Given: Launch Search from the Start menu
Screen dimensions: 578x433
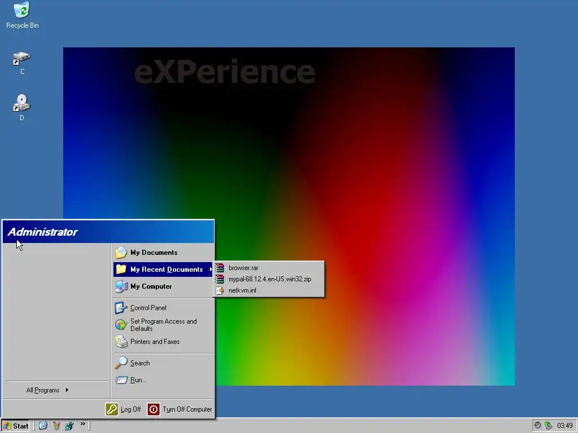Looking at the screenshot, I should 164,363.
